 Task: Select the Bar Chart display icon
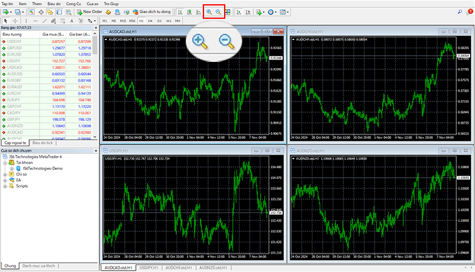coord(180,12)
